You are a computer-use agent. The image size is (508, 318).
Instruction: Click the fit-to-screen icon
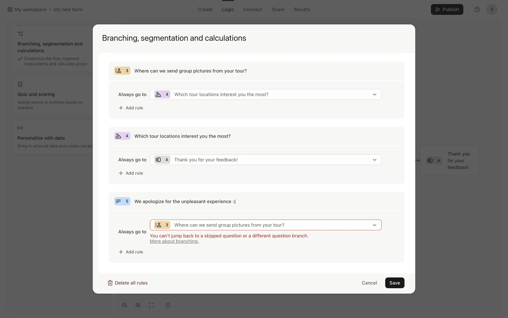(x=152, y=305)
